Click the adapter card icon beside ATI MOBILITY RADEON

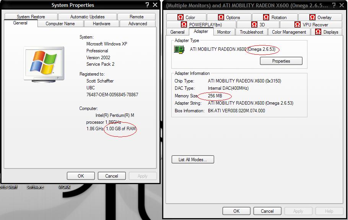(x=179, y=49)
